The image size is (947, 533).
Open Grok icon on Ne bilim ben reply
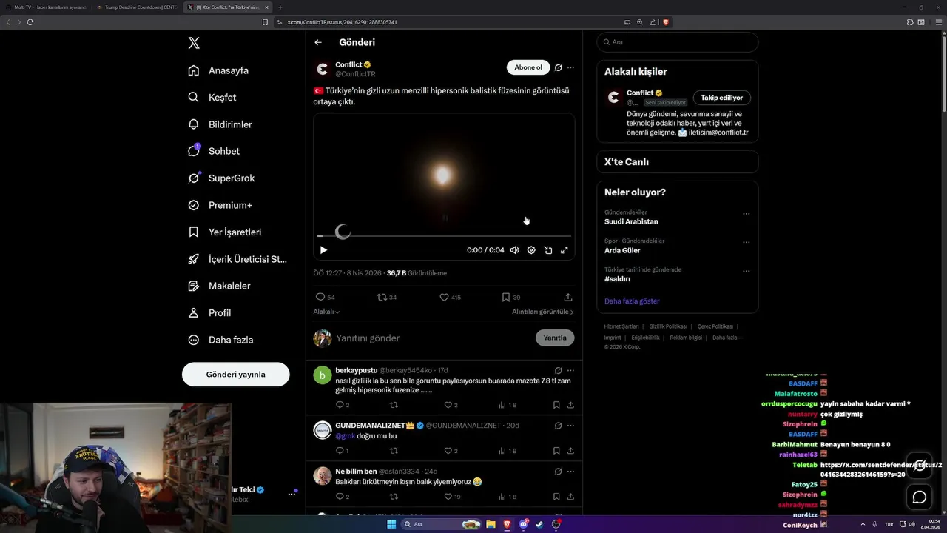click(x=559, y=472)
